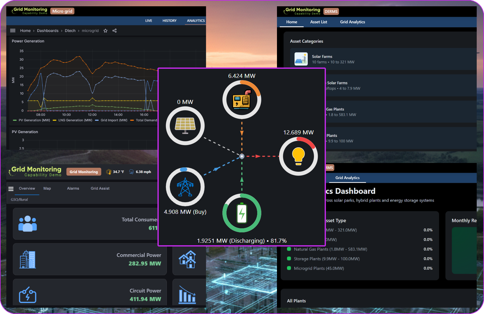This screenshot has width=484, height=314.
Task: Click the star to favorite the microgrid dashboard
Action: click(105, 30)
